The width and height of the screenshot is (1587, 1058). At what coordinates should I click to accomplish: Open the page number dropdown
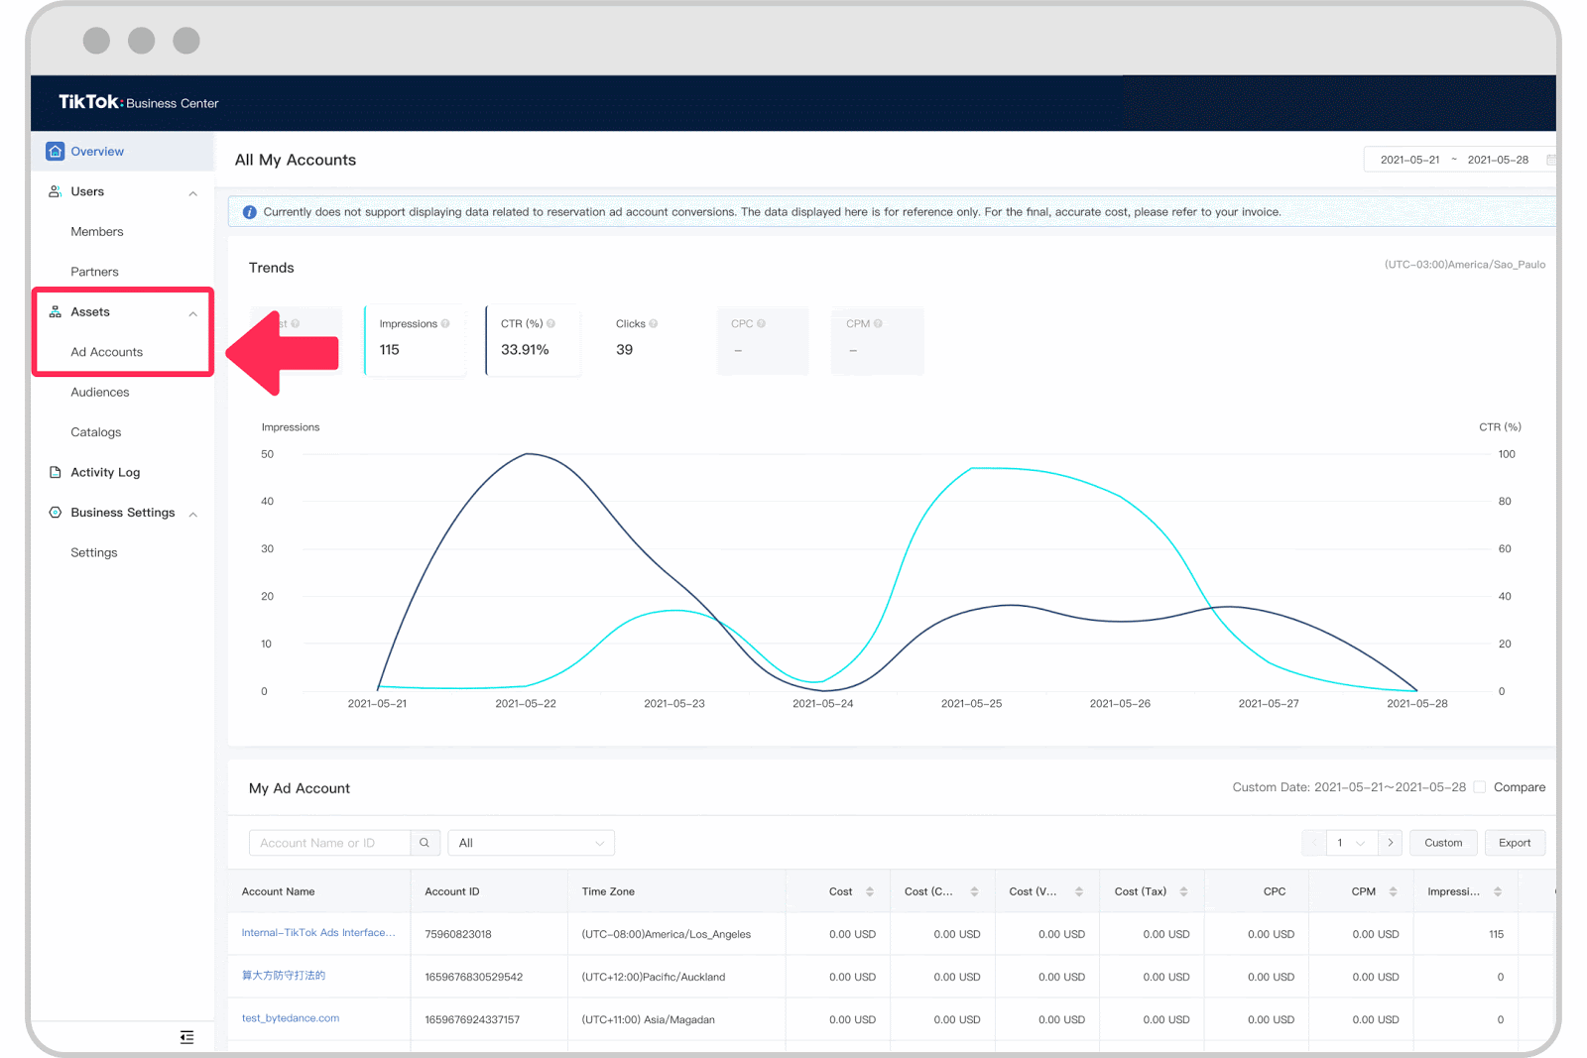pos(1351,843)
